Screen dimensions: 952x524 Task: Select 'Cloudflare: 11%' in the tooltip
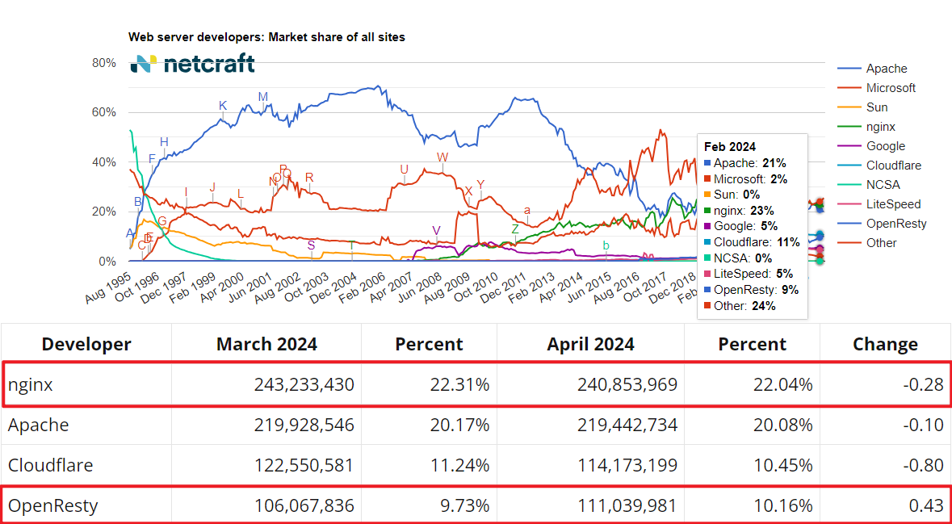point(753,242)
